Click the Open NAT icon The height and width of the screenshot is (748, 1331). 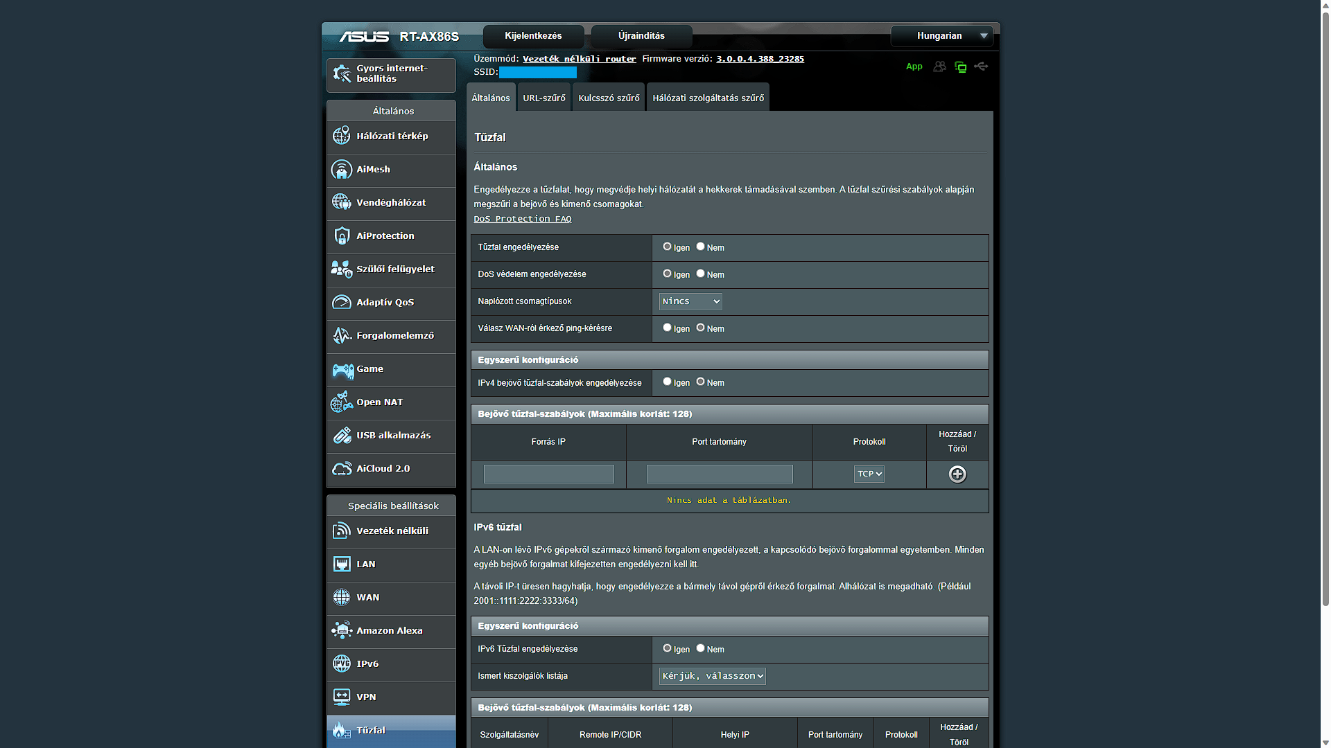click(341, 402)
